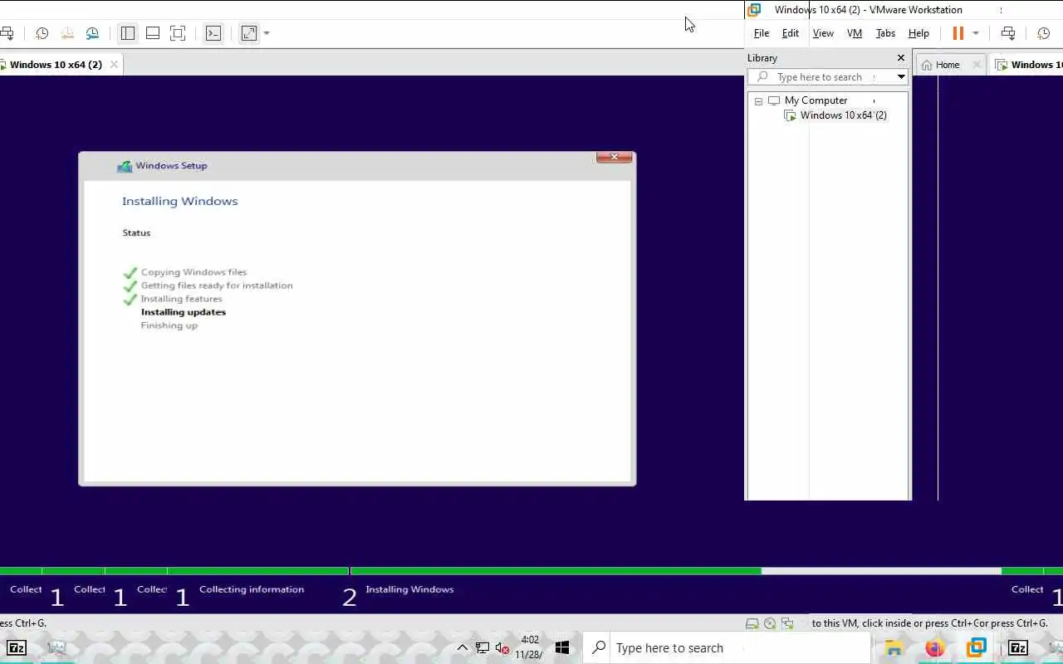Click the 'Installing features' status line
Screen dimensions: 1063x664
(181, 299)
